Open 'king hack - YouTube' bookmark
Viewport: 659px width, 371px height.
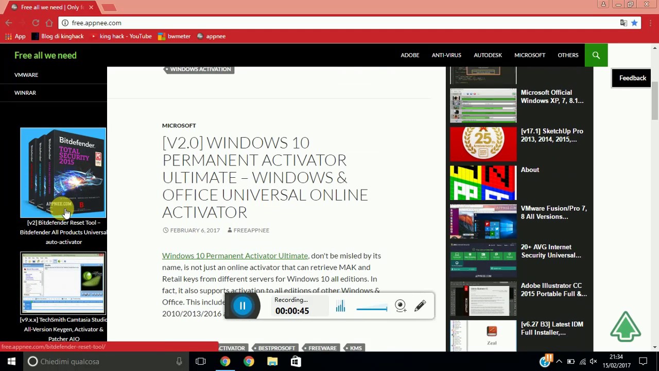121,36
